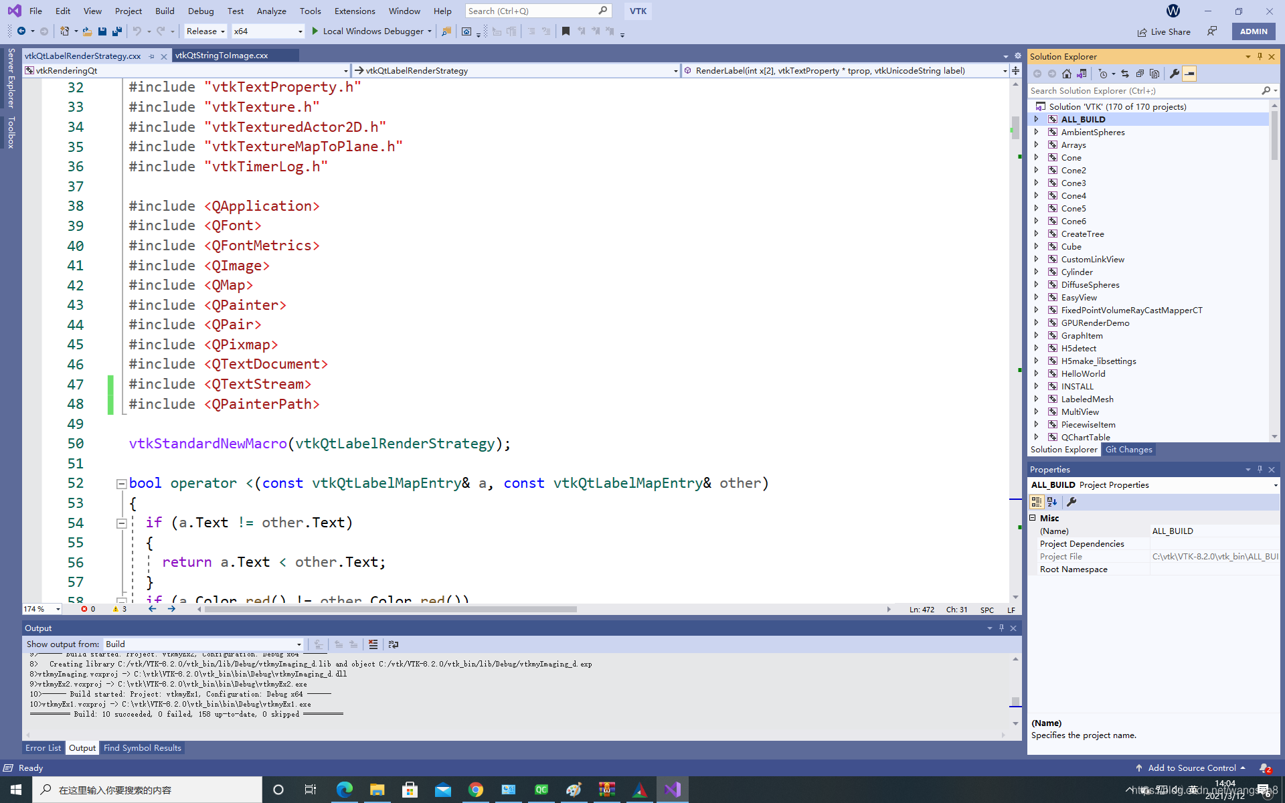Image resolution: width=1285 pixels, height=803 pixels.
Task: Click the Show All Files icon
Action: tap(1154, 74)
